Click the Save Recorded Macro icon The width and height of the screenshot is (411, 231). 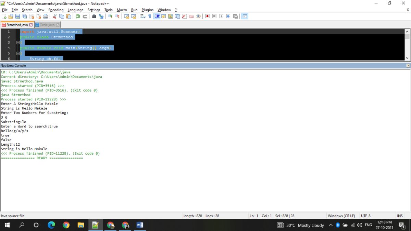coord(235,16)
